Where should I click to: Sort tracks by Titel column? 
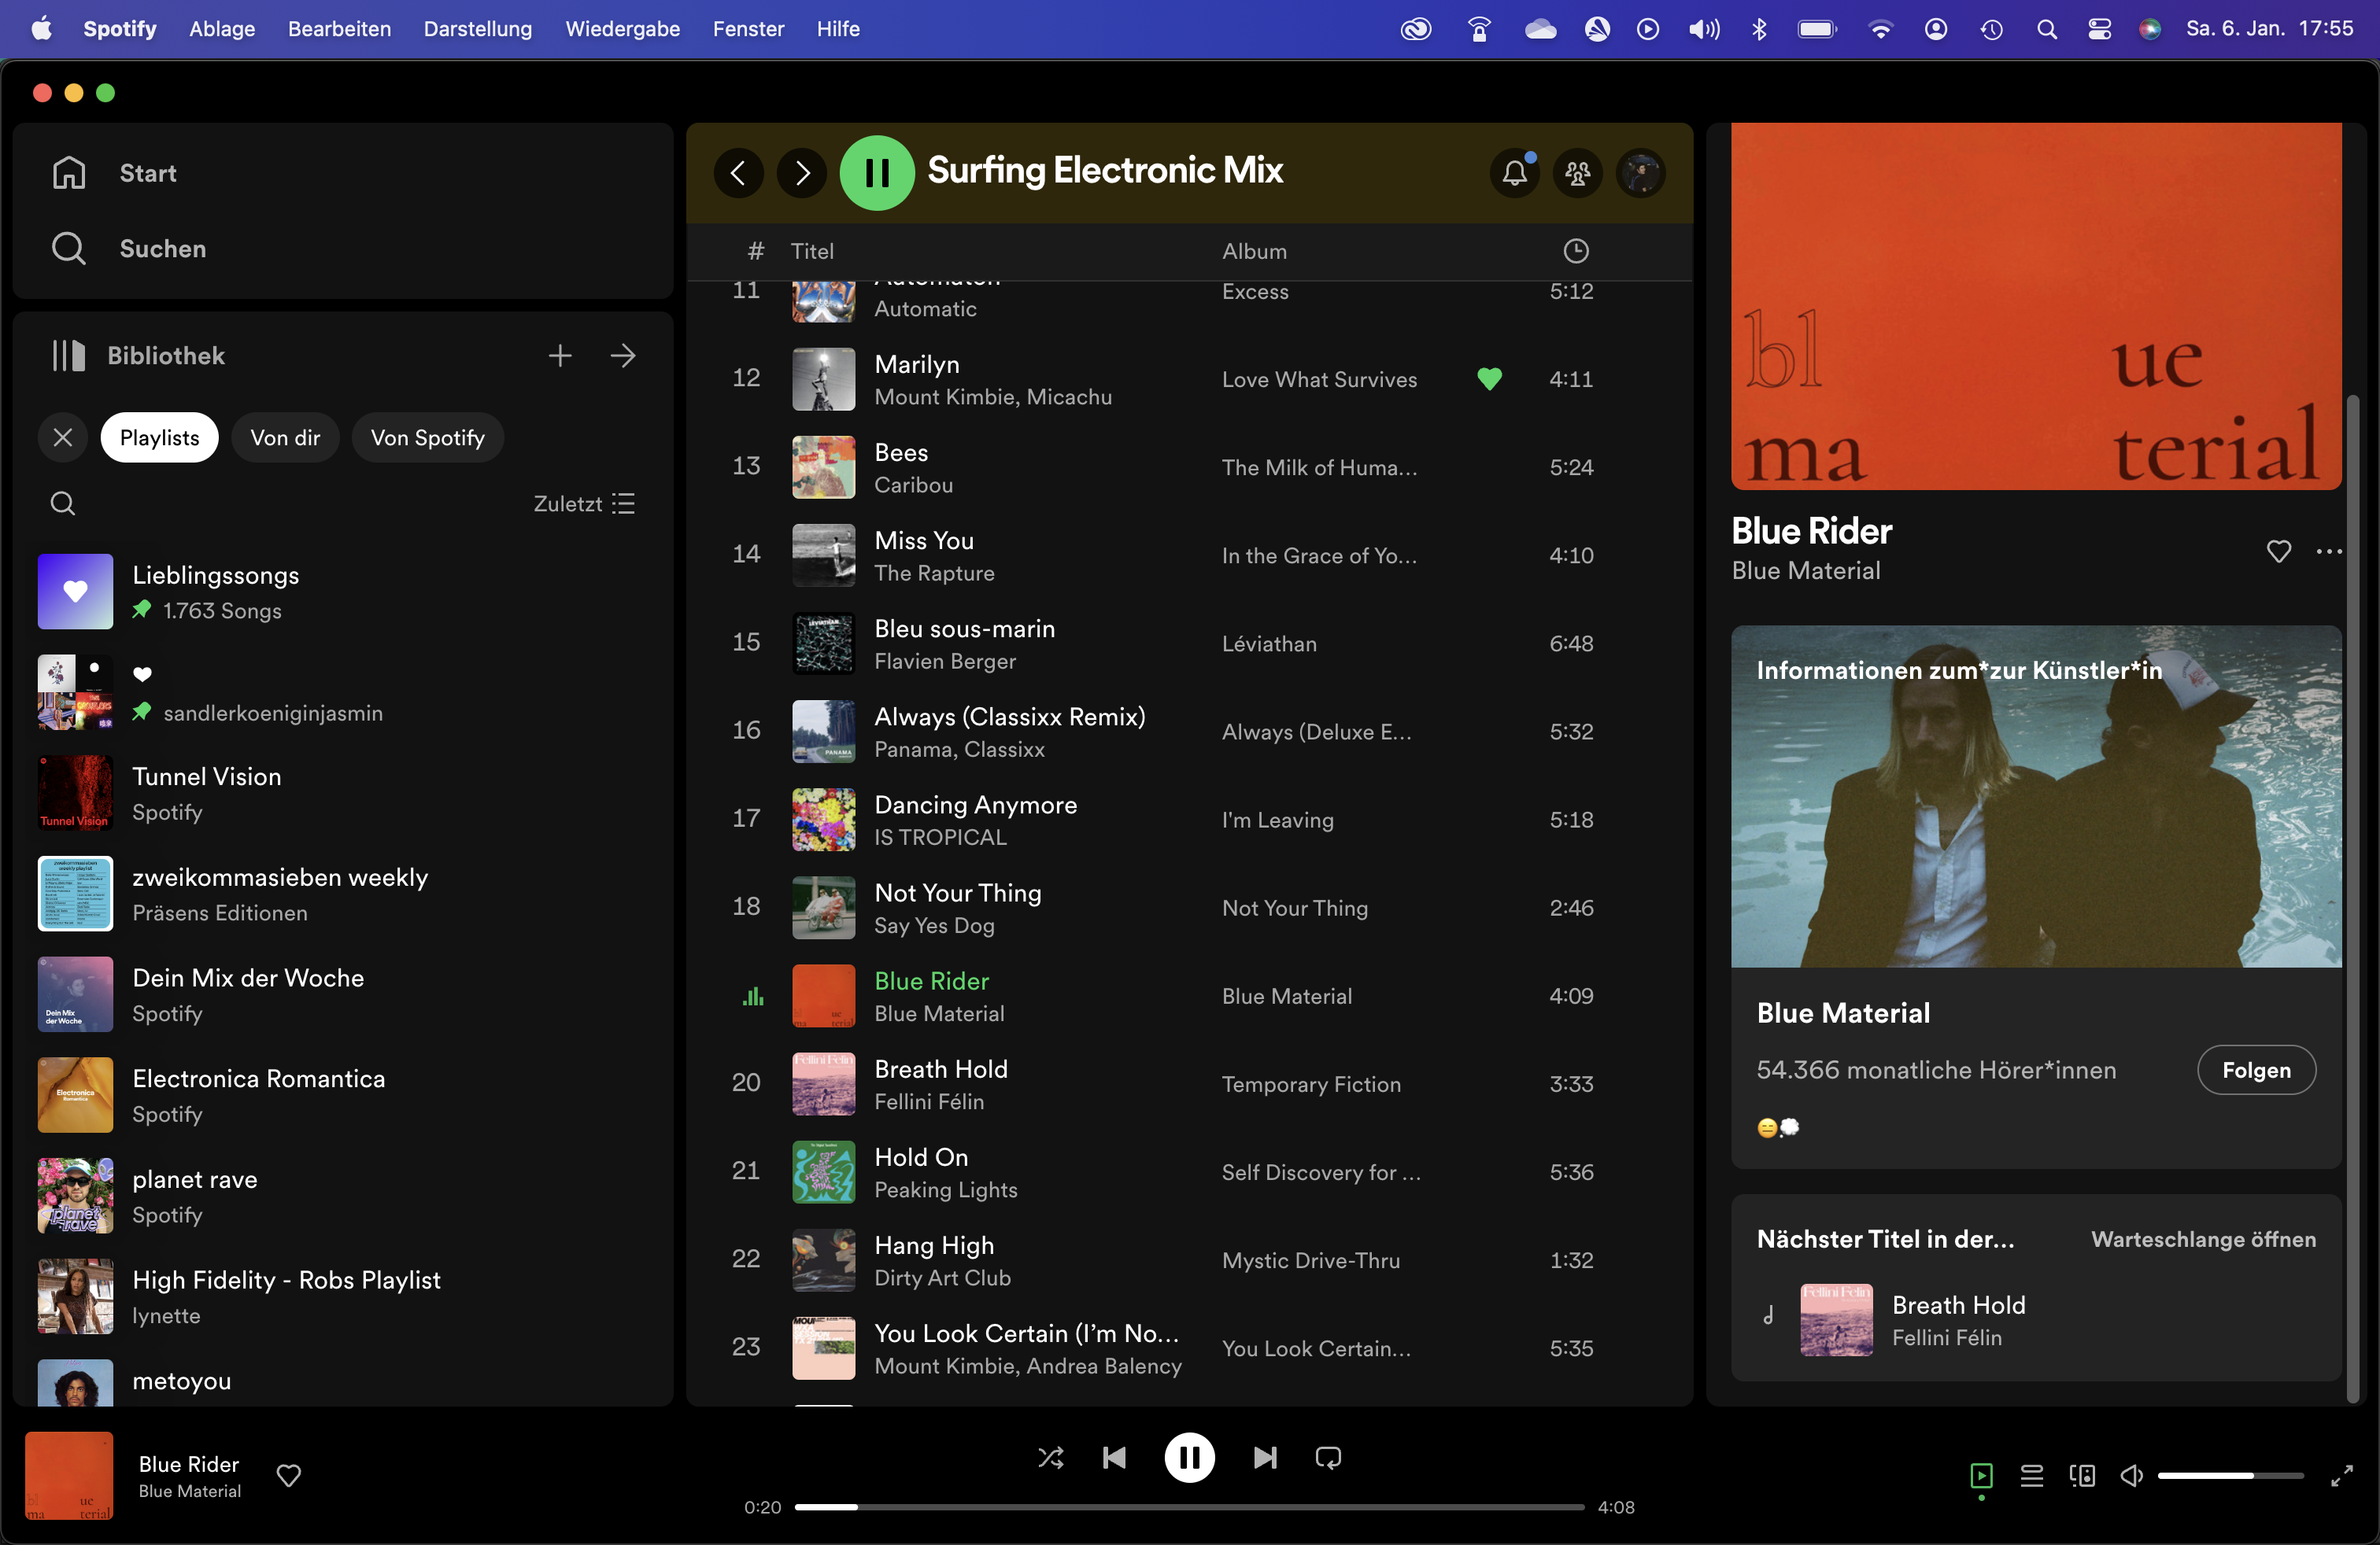pyautogui.click(x=812, y=251)
